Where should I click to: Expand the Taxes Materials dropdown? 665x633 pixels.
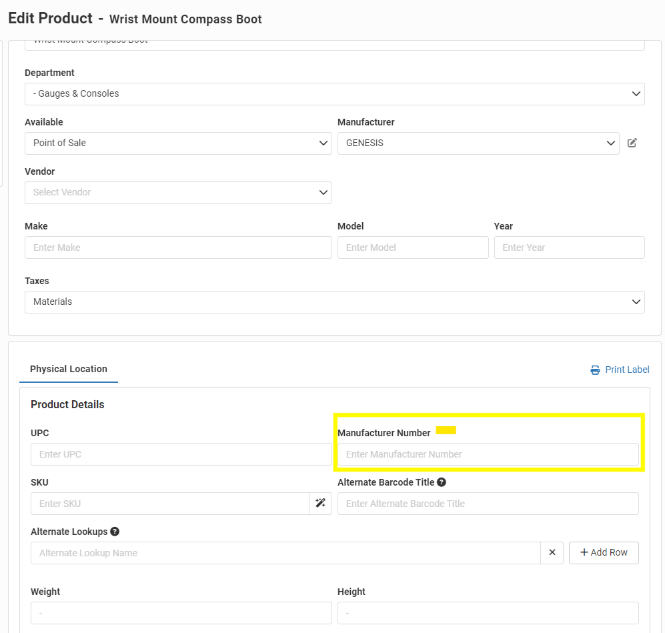(x=334, y=302)
